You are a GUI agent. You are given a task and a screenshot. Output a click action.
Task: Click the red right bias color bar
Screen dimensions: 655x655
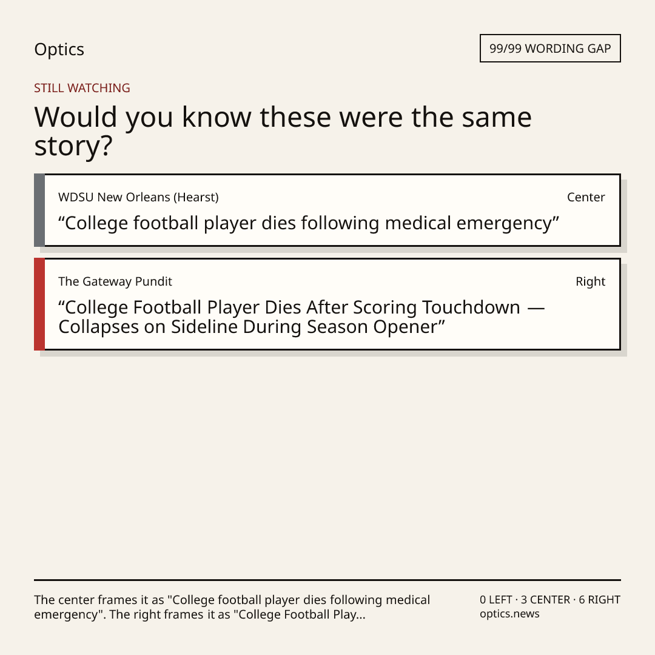click(x=39, y=304)
